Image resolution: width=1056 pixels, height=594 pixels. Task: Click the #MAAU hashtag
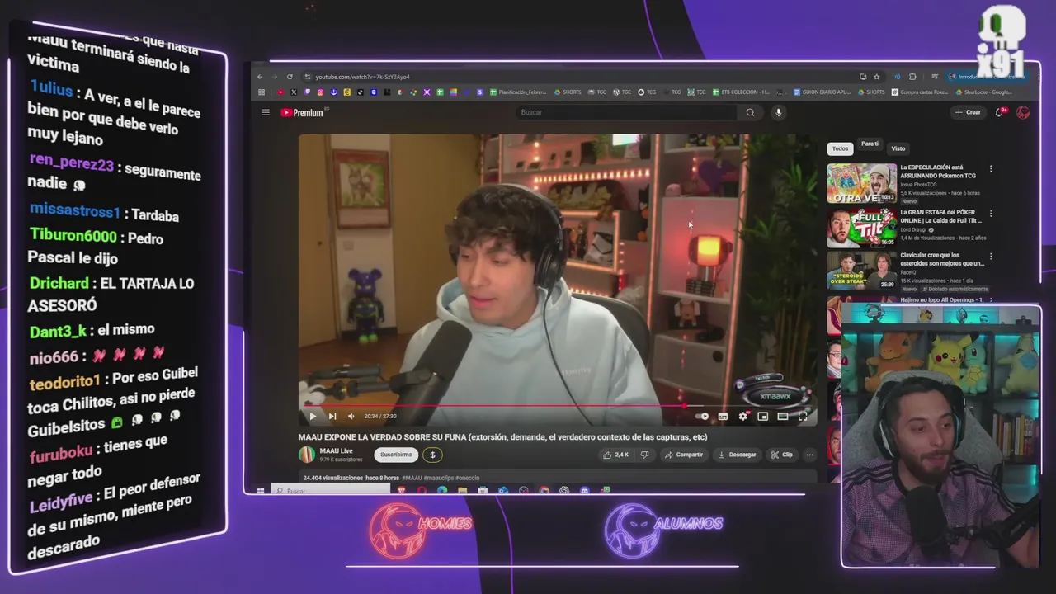[412, 478]
